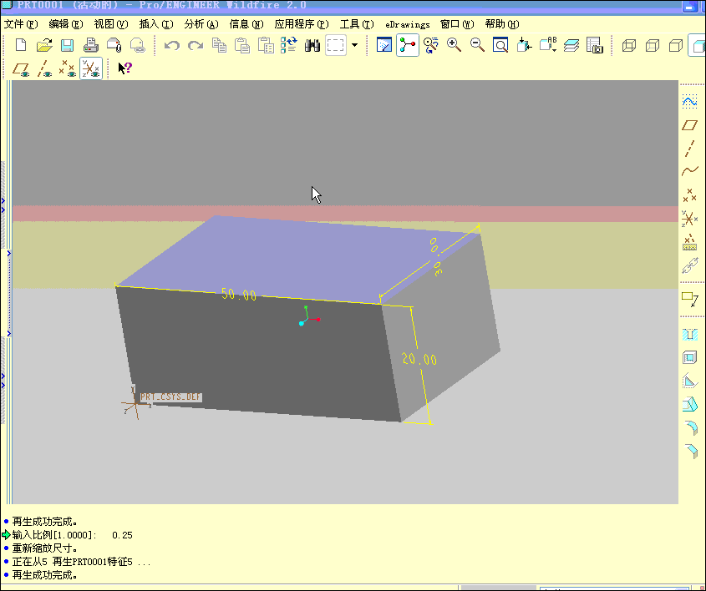This screenshot has width=706, height=591.
Task: Click the Repaint screen icon
Action: click(x=384, y=45)
